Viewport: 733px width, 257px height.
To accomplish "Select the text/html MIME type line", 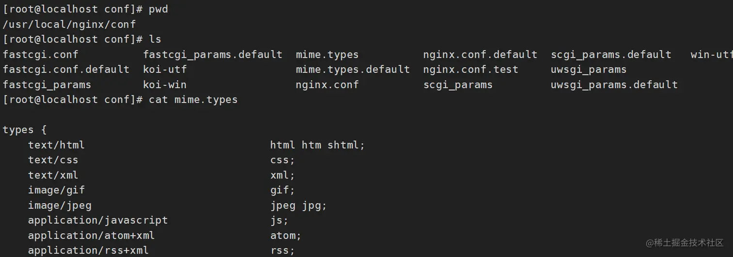I will pyautogui.click(x=196, y=145).
